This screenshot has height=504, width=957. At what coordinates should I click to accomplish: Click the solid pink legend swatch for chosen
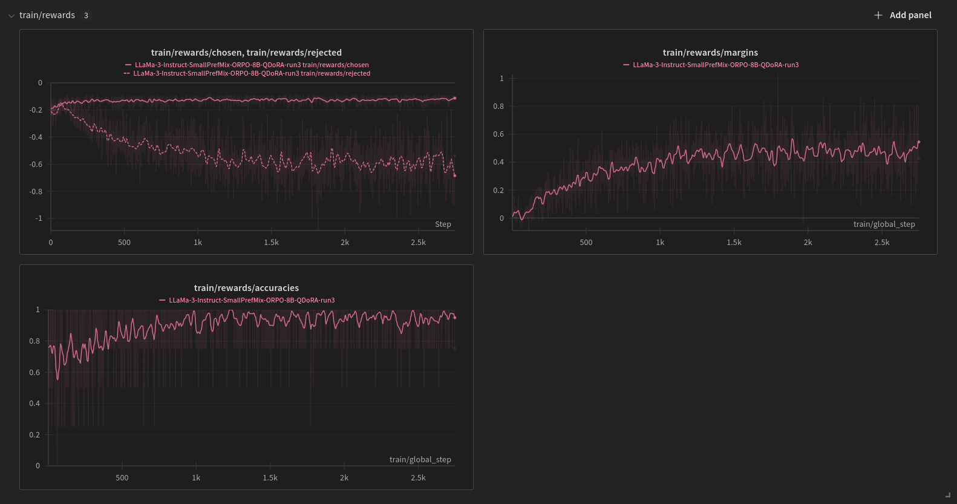(x=128, y=65)
